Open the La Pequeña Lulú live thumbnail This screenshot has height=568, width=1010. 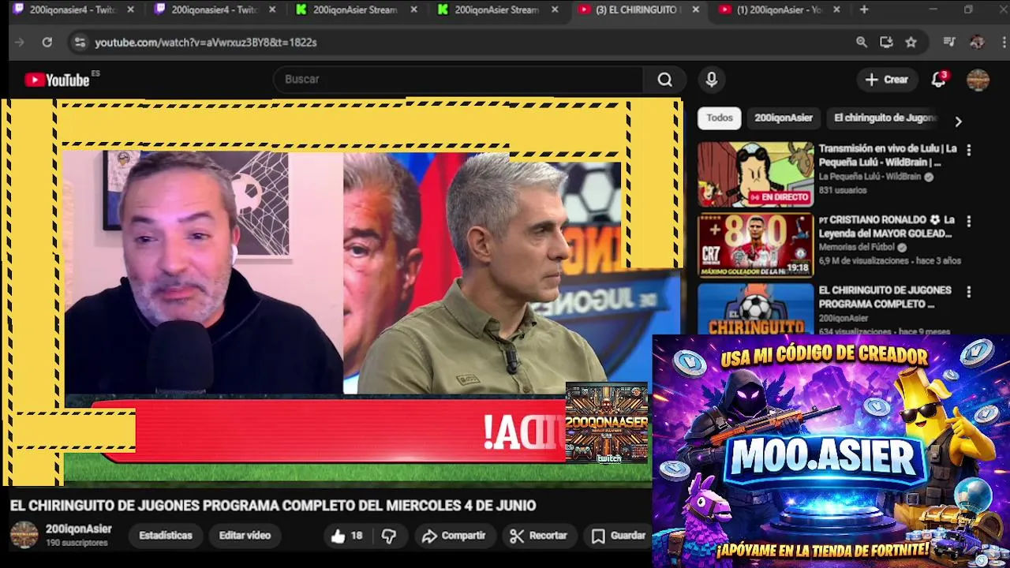755,174
